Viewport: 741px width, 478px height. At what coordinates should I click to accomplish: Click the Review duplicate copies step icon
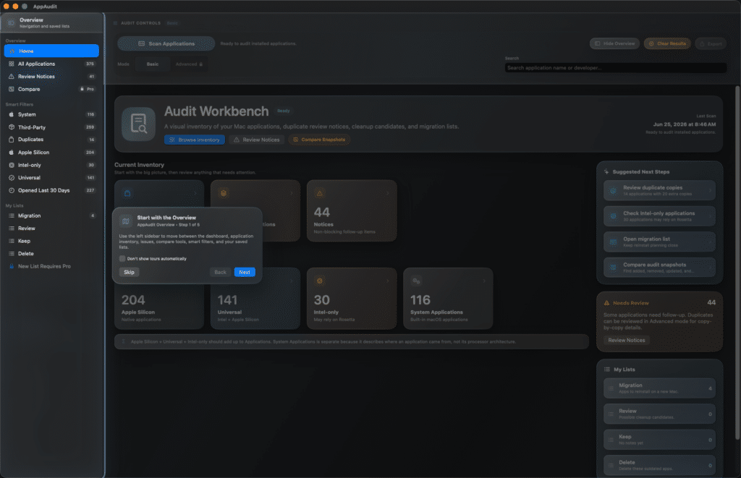613,191
